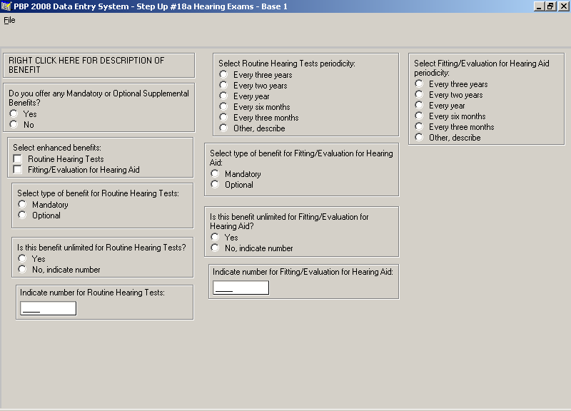This screenshot has width=571, height=411.
Task: Pick Every year for Fitting/Evaluation periodicity
Action: click(x=419, y=105)
